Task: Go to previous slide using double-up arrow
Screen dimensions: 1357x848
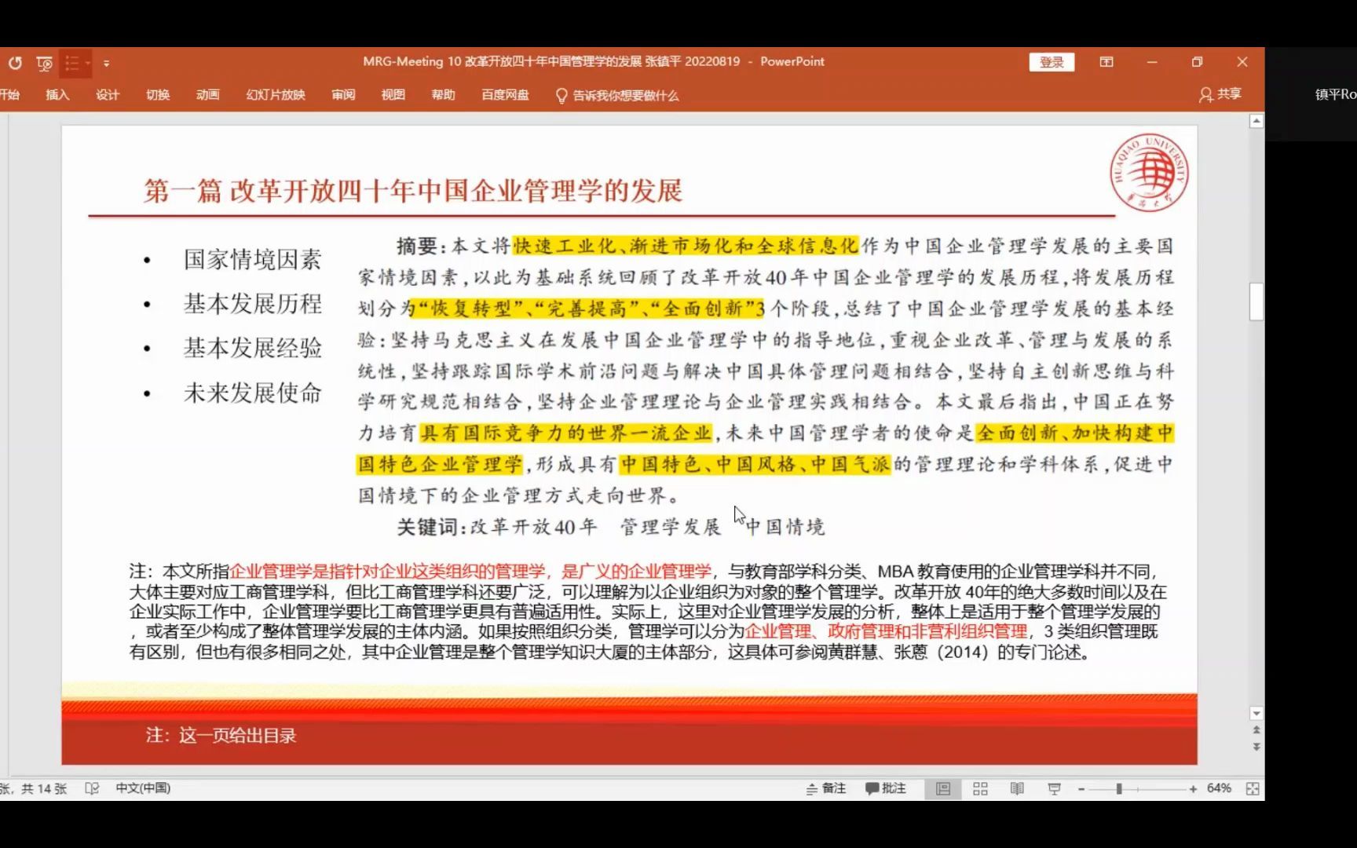Action: [x=1256, y=730]
